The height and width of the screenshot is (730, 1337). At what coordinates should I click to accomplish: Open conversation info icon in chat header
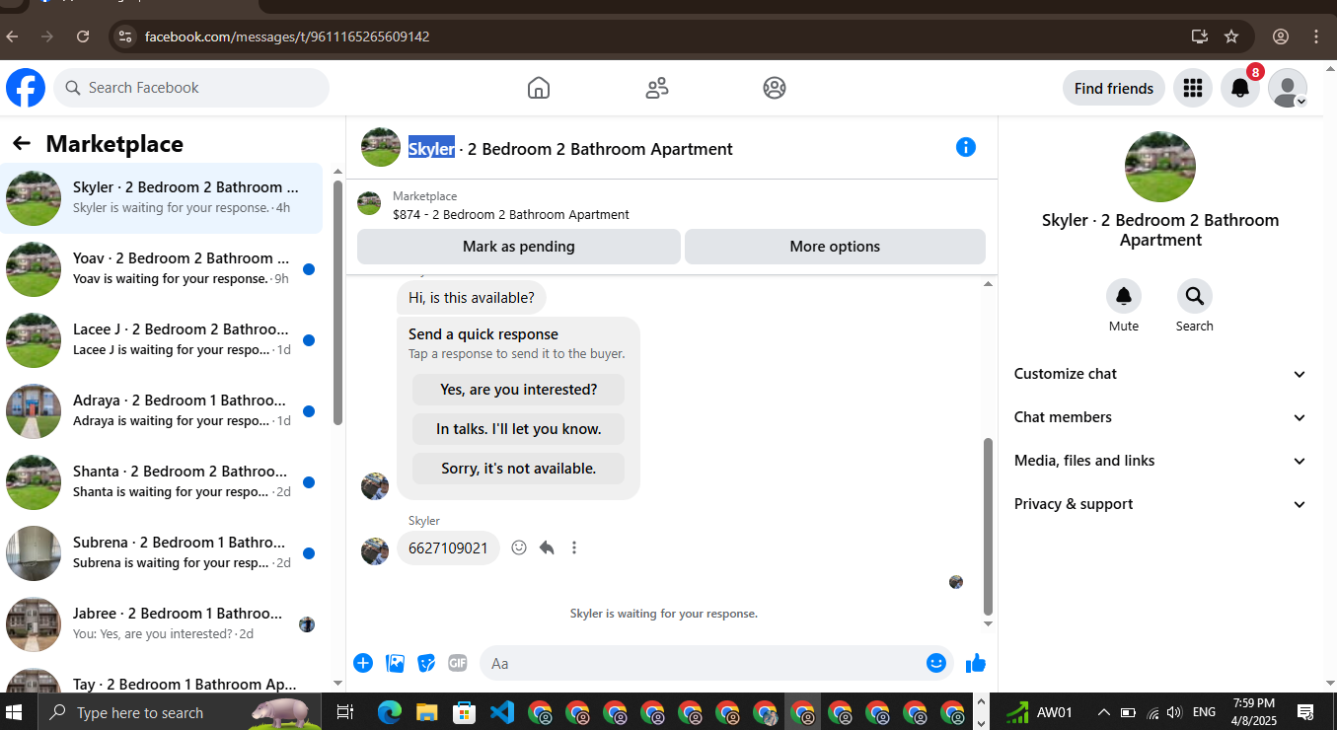966,147
